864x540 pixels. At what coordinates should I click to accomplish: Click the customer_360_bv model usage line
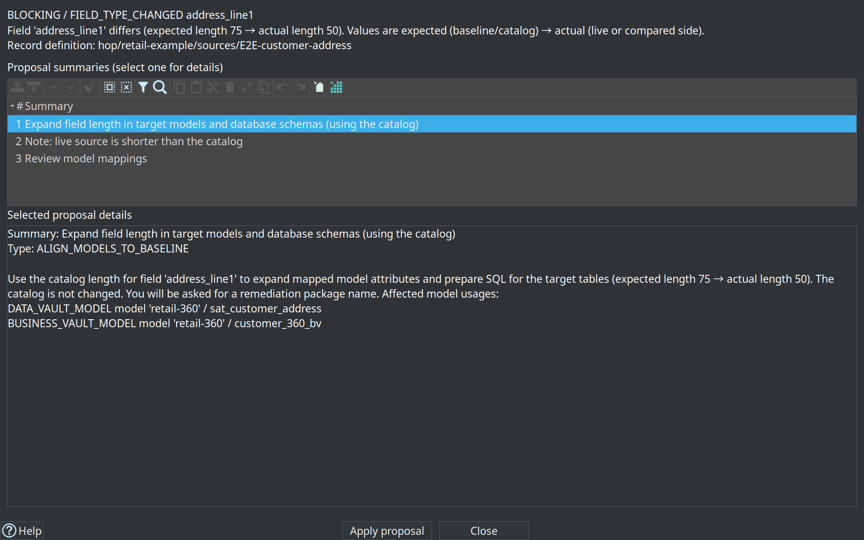pos(164,324)
